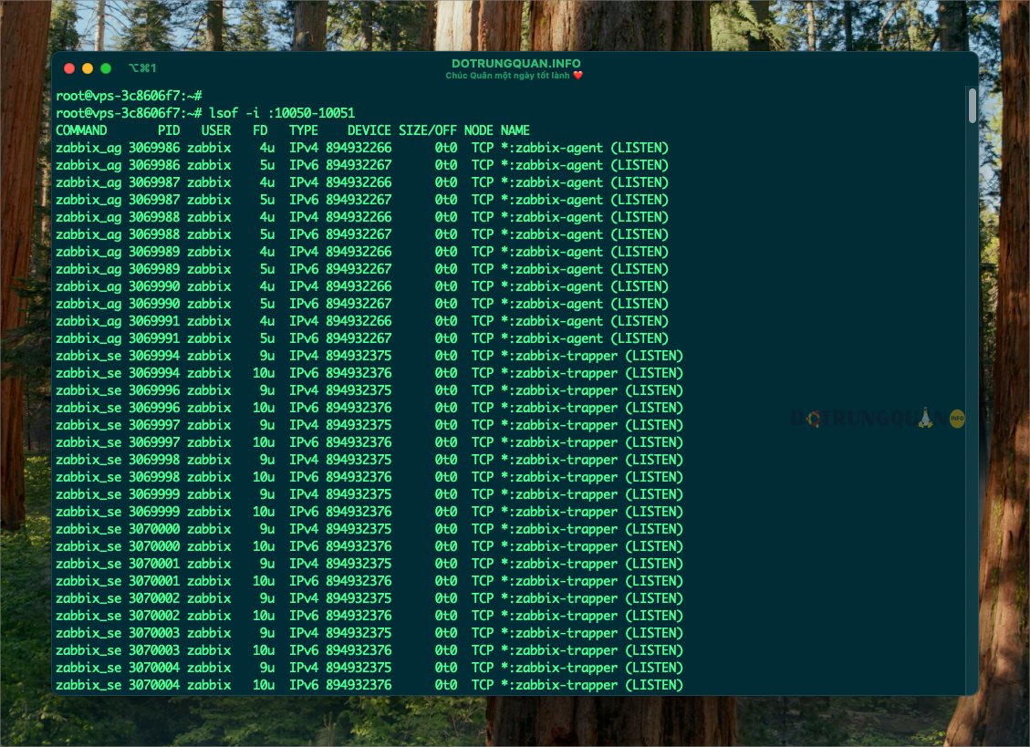Click device 894932267 in PID 3069986's 5u row
The width and height of the screenshot is (1030, 747).
[x=359, y=165]
